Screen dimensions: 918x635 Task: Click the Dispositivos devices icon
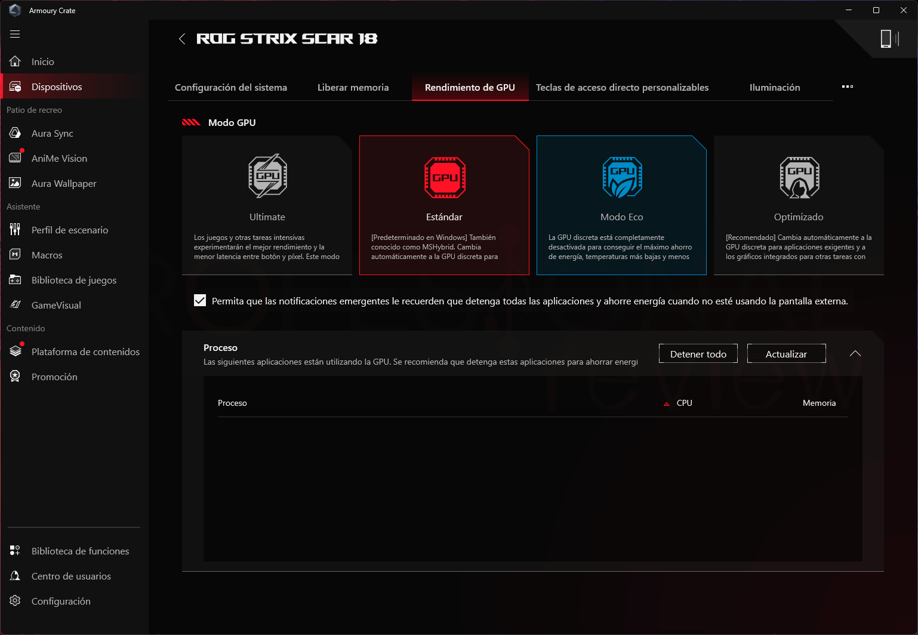(16, 87)
